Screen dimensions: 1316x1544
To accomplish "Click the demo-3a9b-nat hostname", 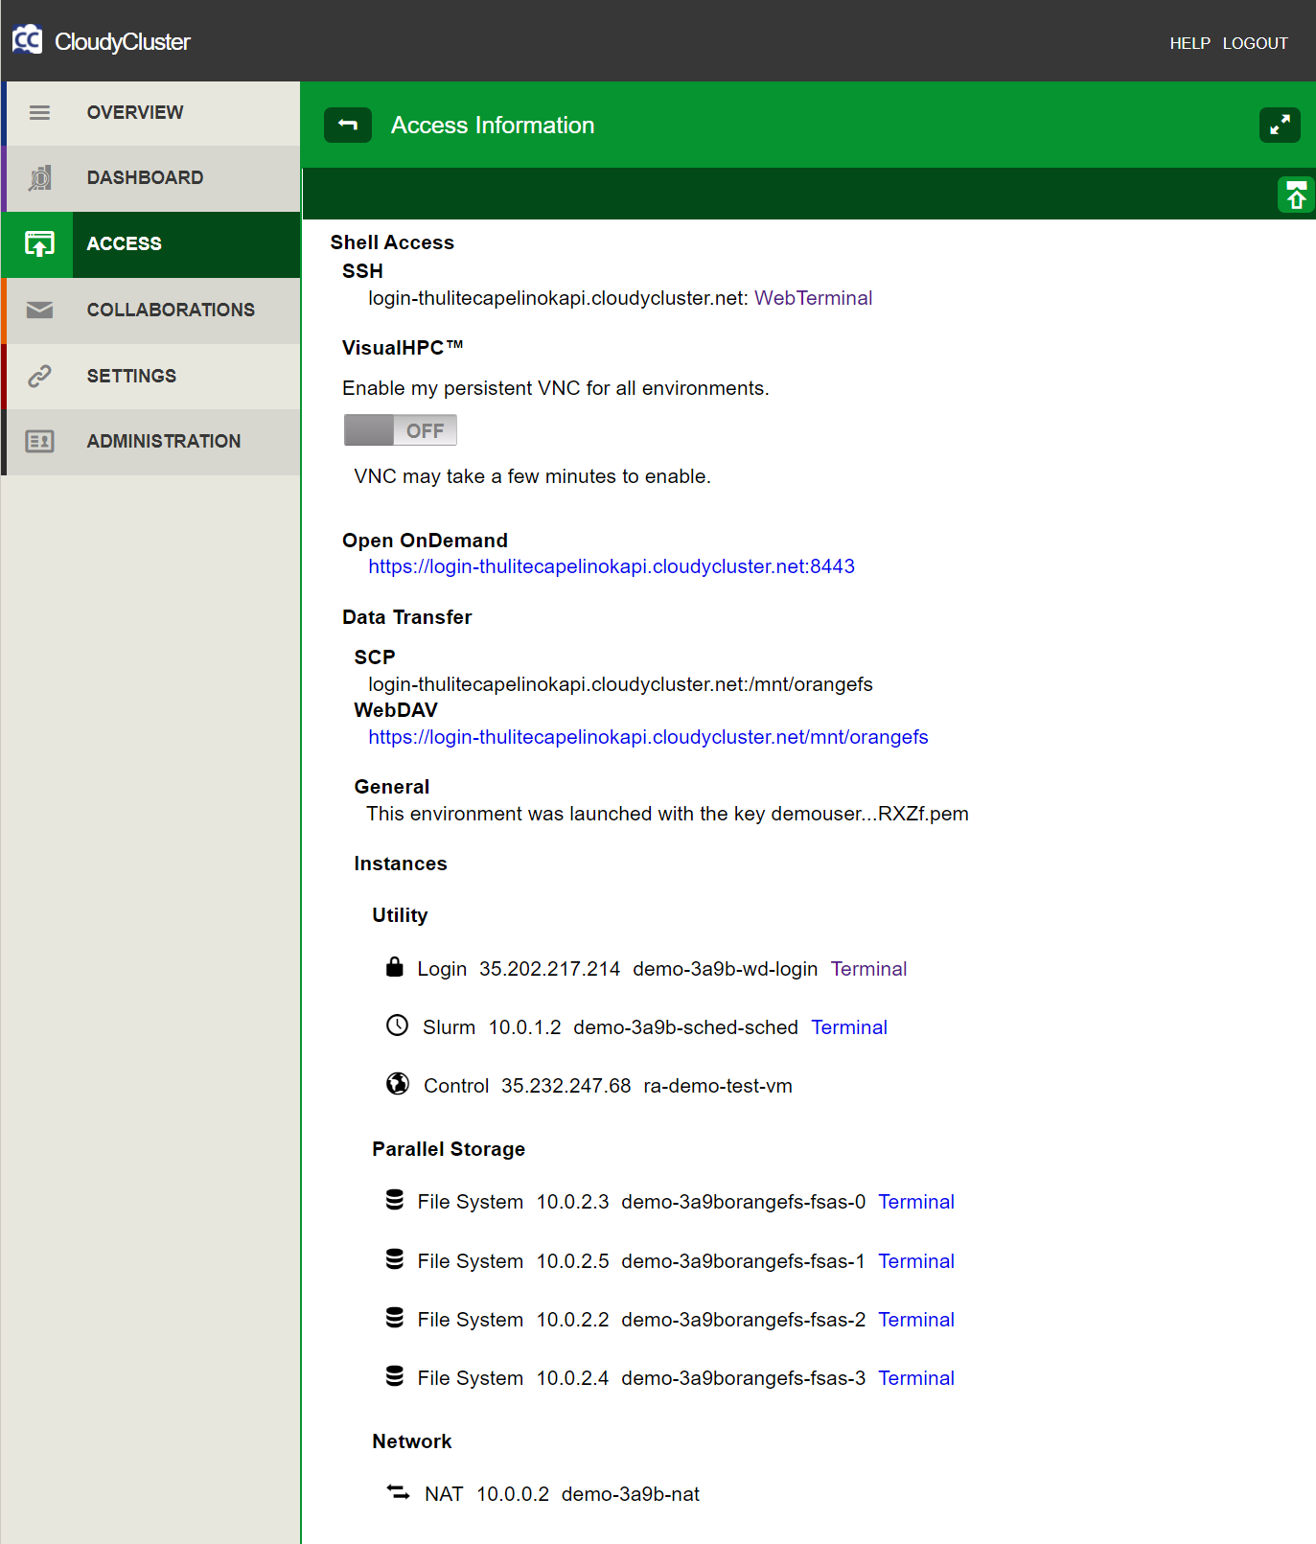I will [x=631, y=1494].
